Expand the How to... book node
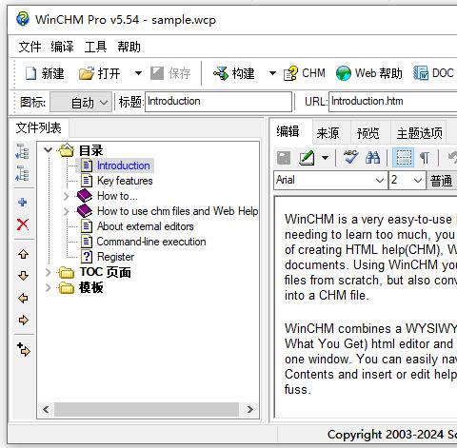This screenshot has height=448, width=457. point(66,196)
